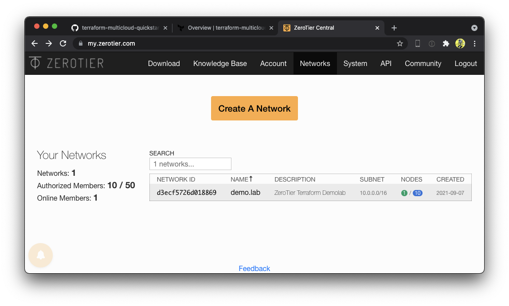509x306 pixels.
Task: Click the demo.lab network name
Action: (246, 193)
